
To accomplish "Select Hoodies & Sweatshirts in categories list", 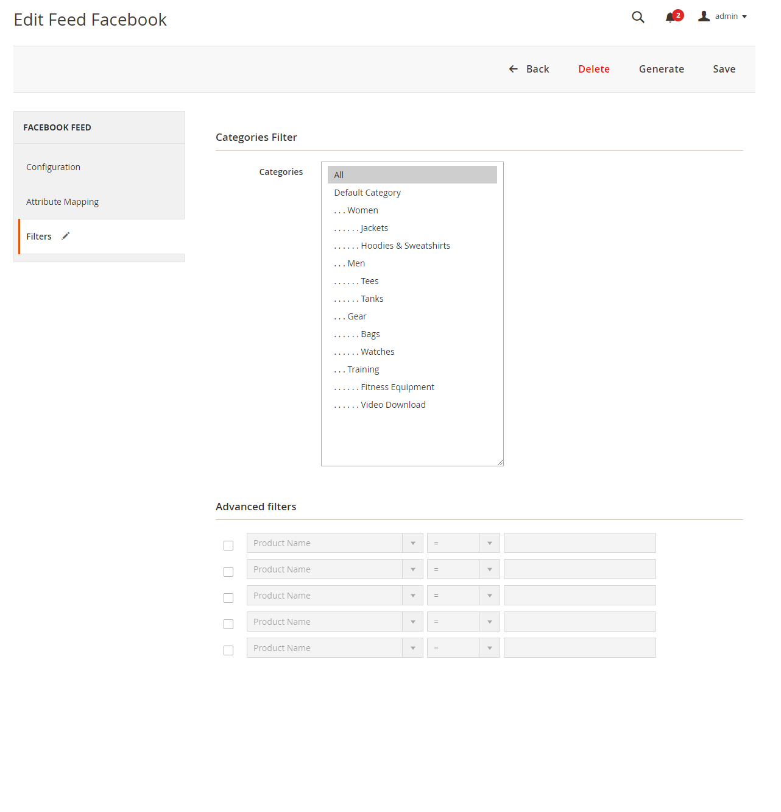I will (405, 246).
